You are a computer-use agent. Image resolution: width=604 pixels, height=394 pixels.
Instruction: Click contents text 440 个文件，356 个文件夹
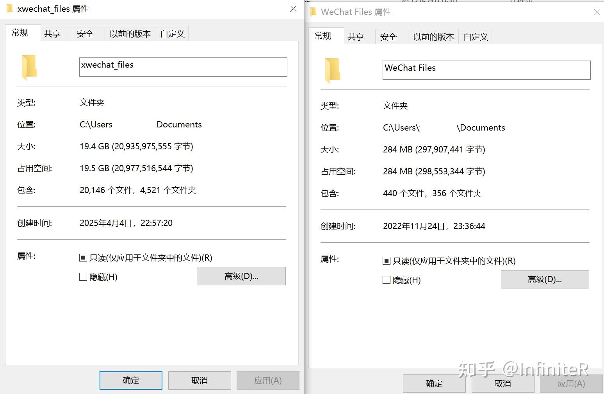432,193
